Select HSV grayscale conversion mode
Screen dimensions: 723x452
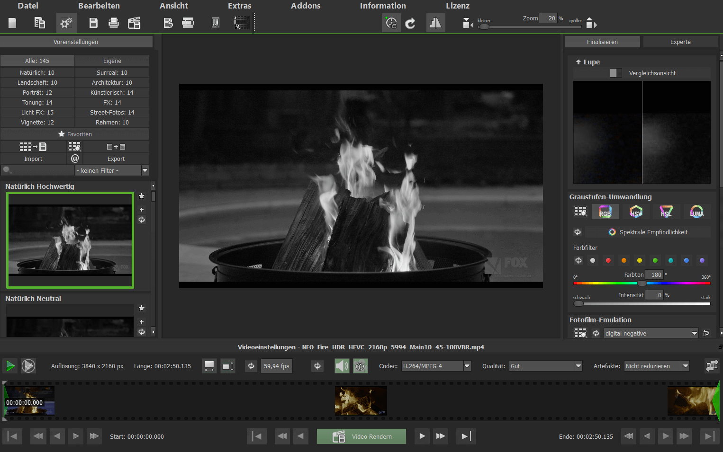[636, 212]
